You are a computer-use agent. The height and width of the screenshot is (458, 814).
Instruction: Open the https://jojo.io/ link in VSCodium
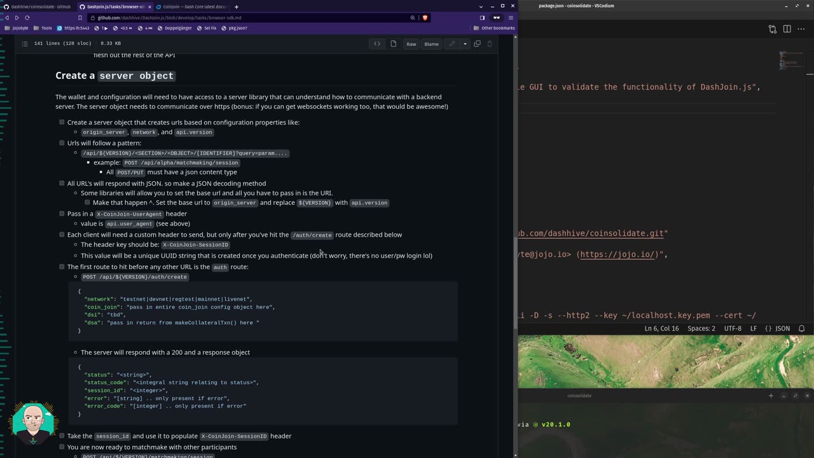[x=617, y=254]
